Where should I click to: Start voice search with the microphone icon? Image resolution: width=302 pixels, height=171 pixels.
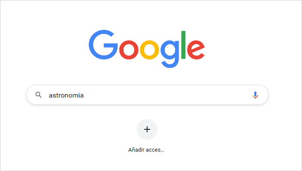255,95
